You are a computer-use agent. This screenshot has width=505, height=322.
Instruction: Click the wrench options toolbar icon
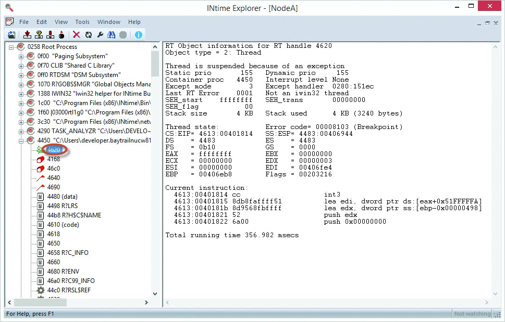[100, 35]
